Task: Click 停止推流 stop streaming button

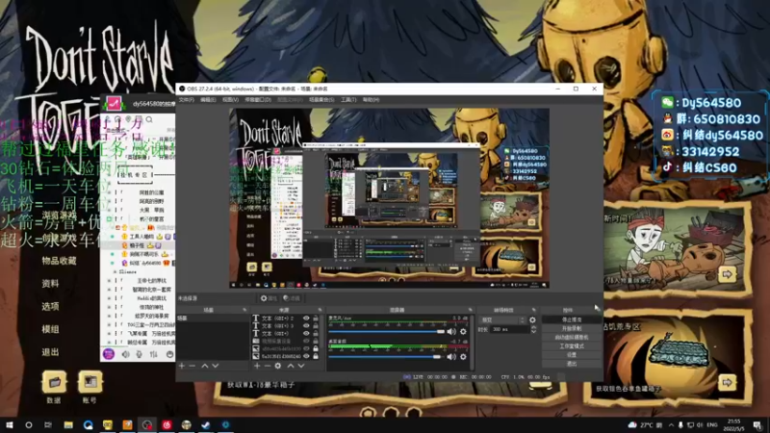Action: click(572, 319)
